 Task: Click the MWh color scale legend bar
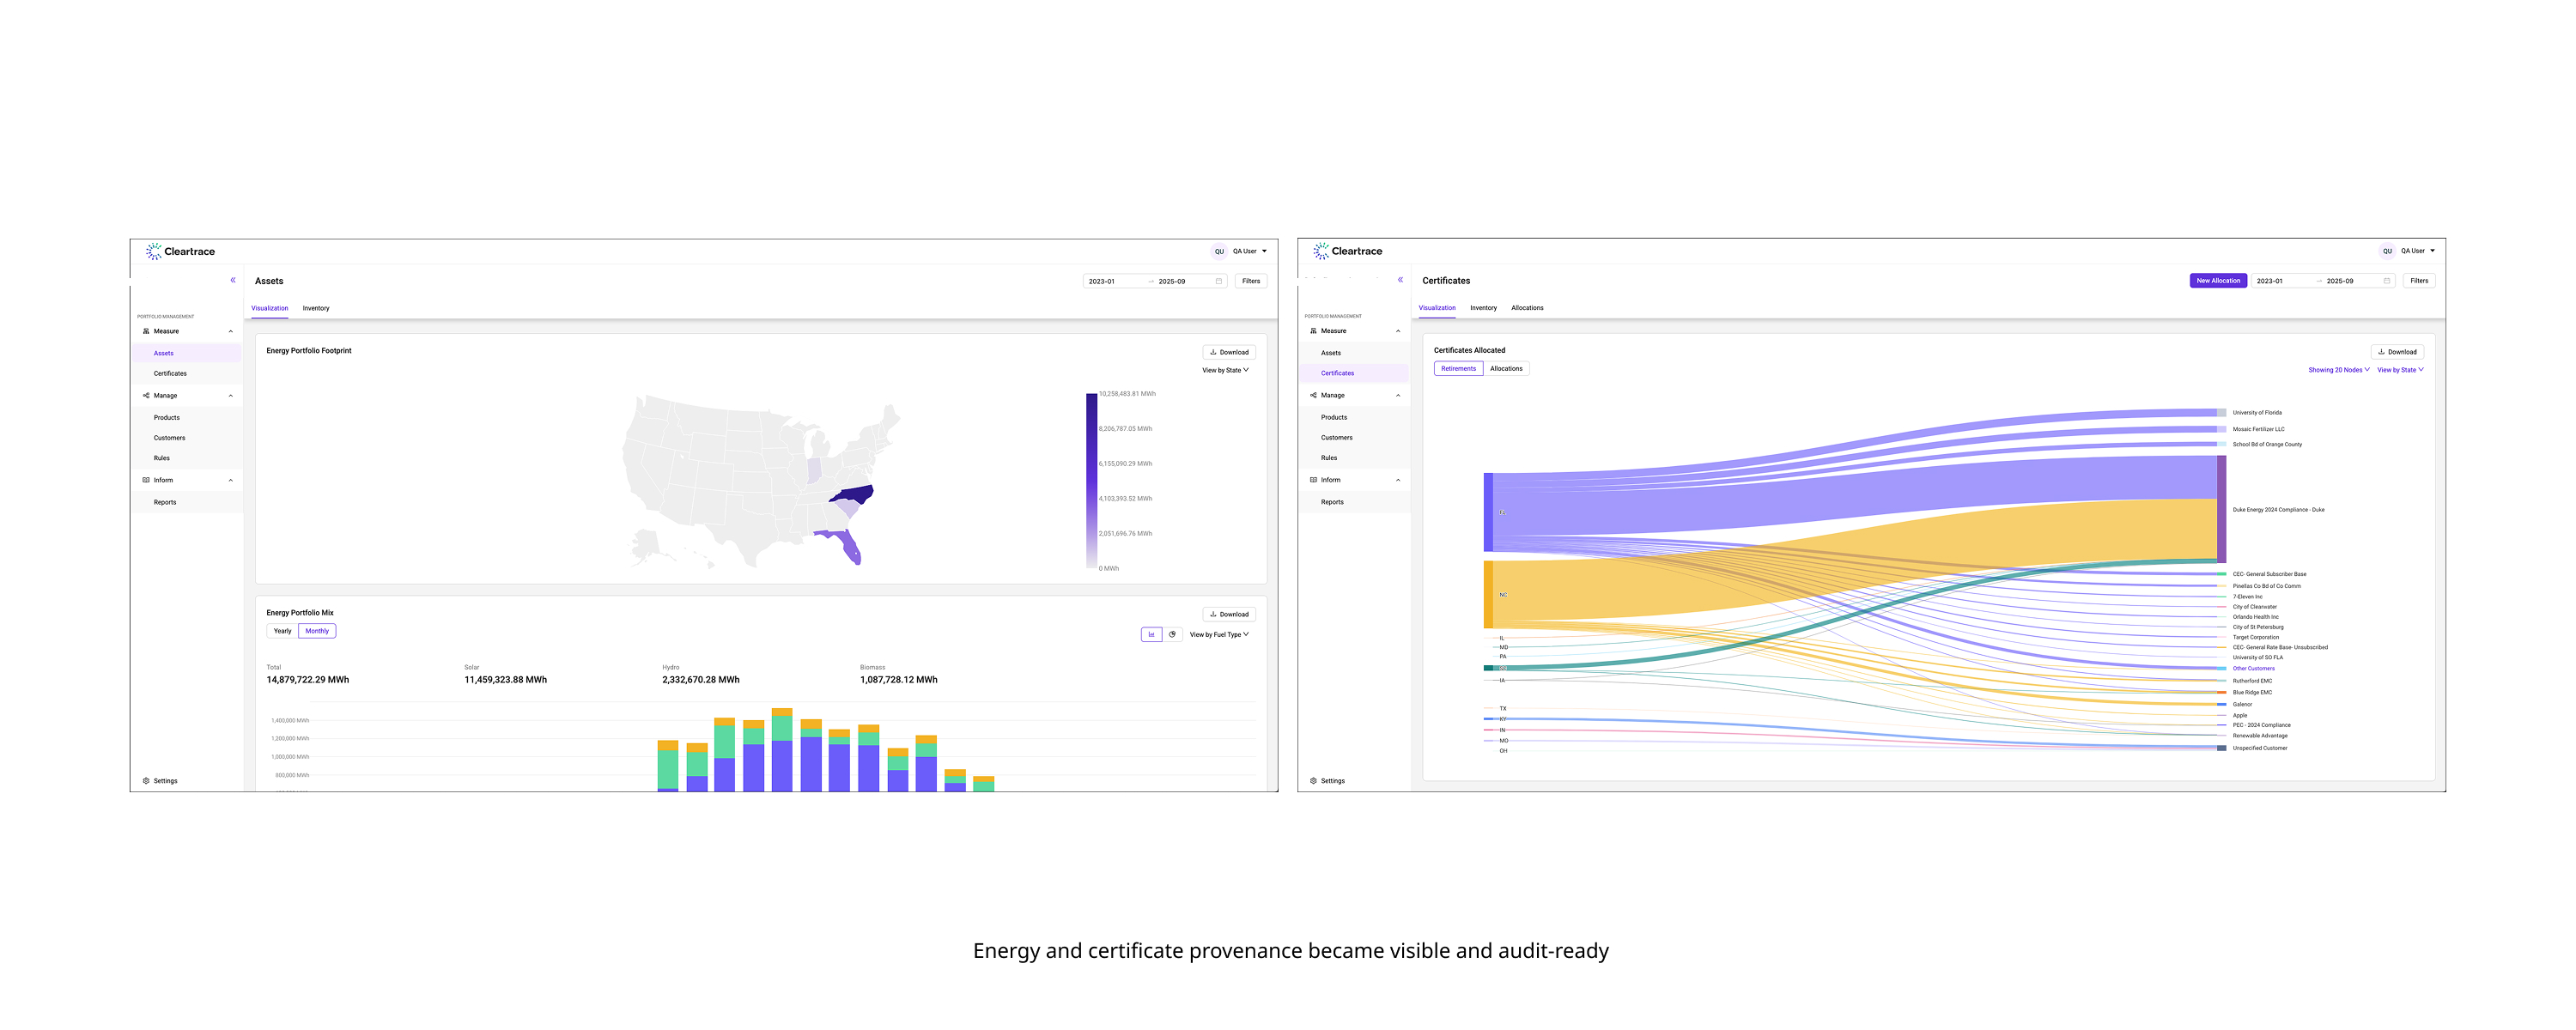tap(1091, 480)
